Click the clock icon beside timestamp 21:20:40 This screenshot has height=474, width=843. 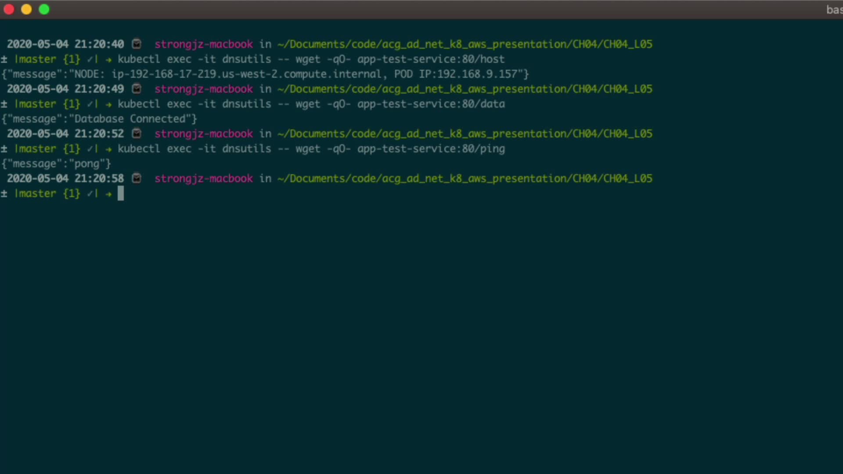(137, 44)
